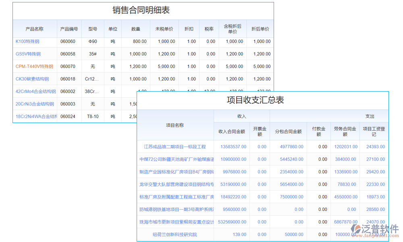This screenshot has width=403, height=242.
Task: Sort by the 数量 column header
Action: [136, 29]
